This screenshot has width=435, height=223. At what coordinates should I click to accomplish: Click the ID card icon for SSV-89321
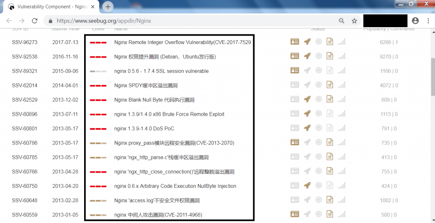point(295,70)
